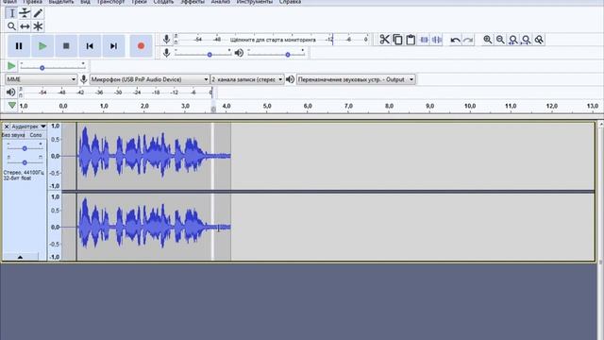Screen dimensions: 604x340
Task: Redo the last undone action
Action: [x=468, y=40]
